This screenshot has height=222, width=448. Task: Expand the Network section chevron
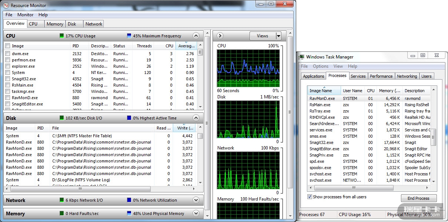point(196,200)
